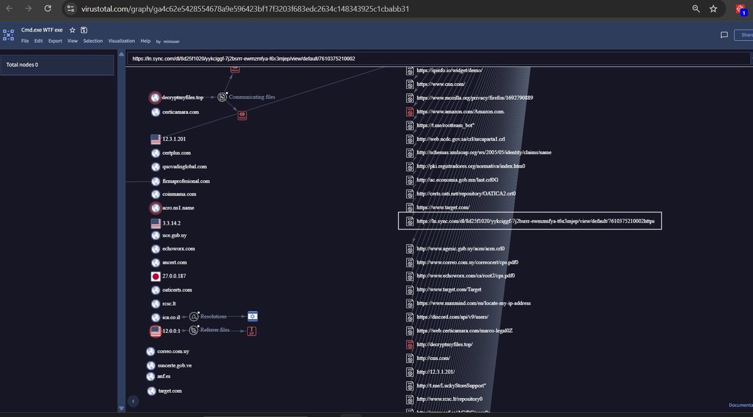
Task: Open the comments icon at top right
Action: click(724, 35)
